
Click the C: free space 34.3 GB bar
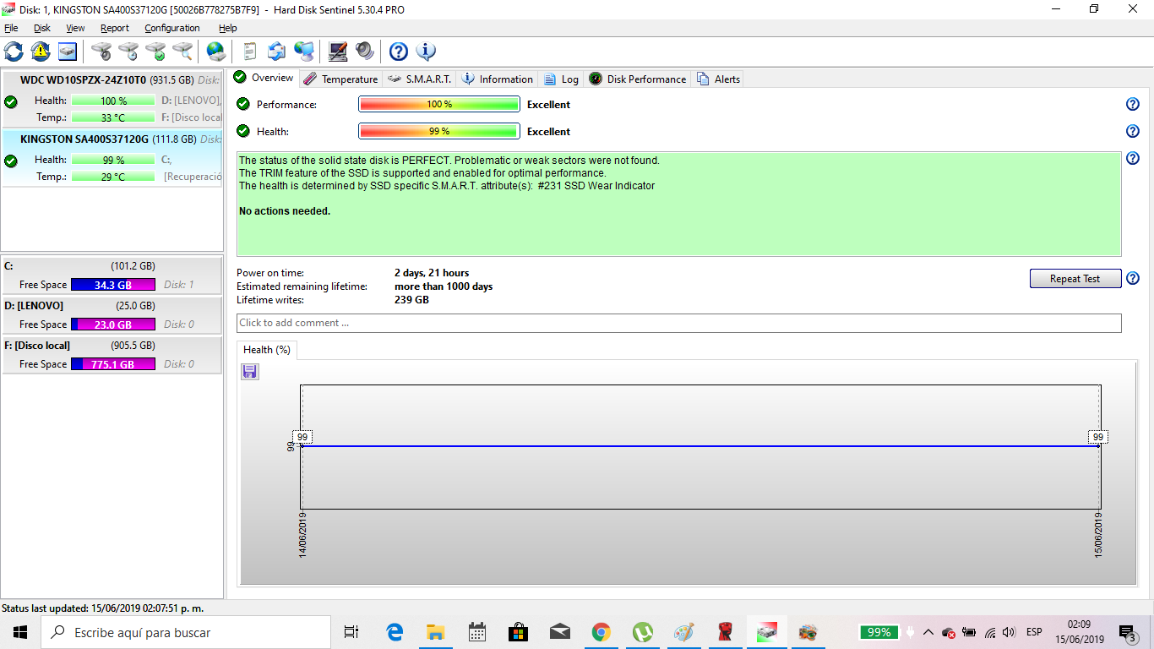113,285
